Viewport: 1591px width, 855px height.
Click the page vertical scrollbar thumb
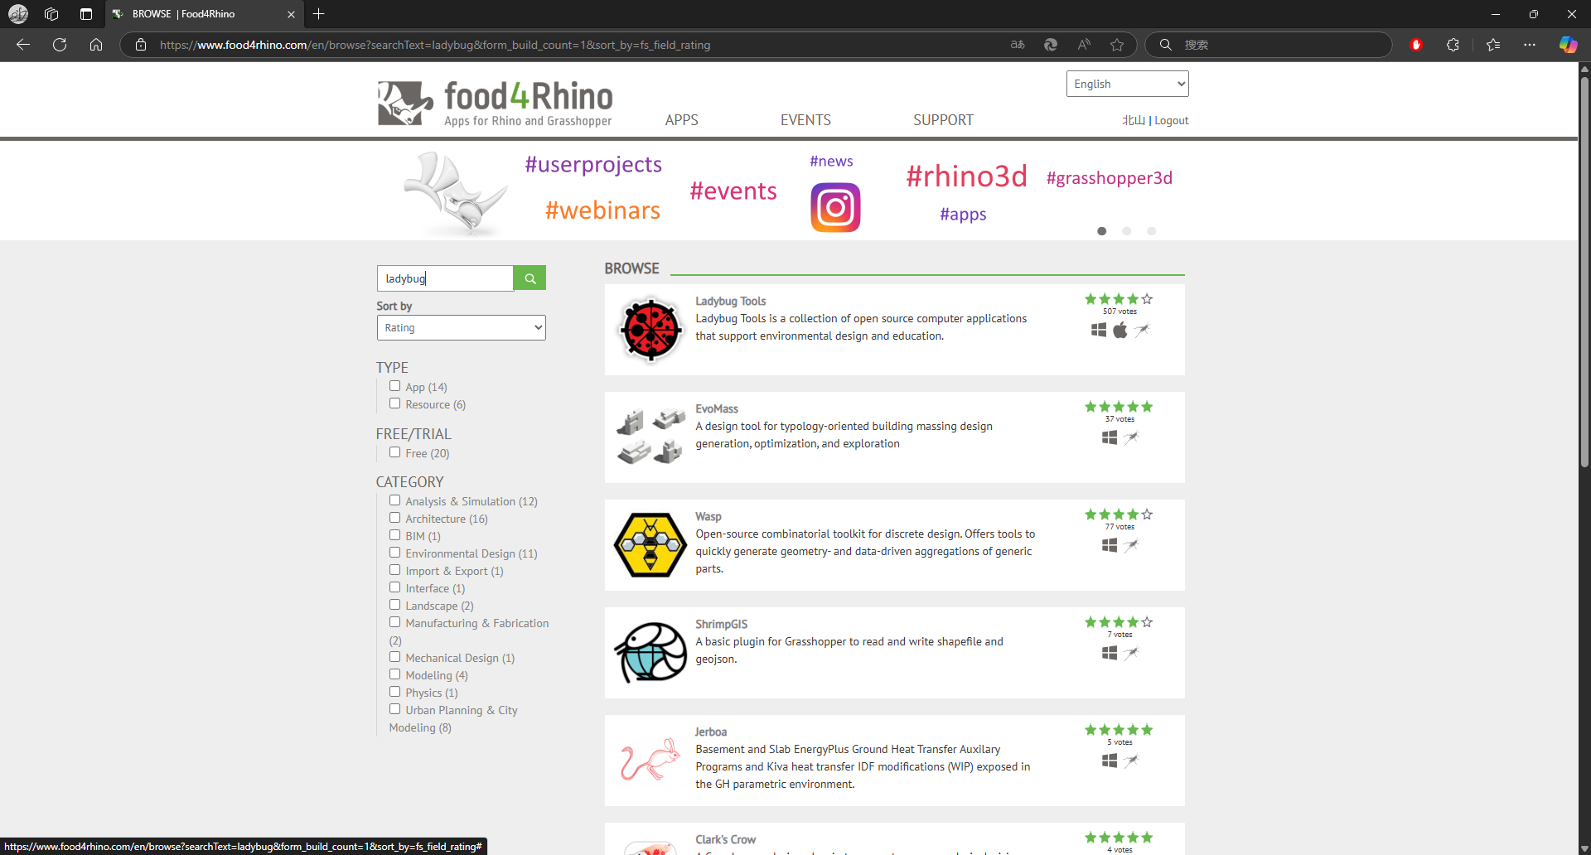[x=1584, y=273]
